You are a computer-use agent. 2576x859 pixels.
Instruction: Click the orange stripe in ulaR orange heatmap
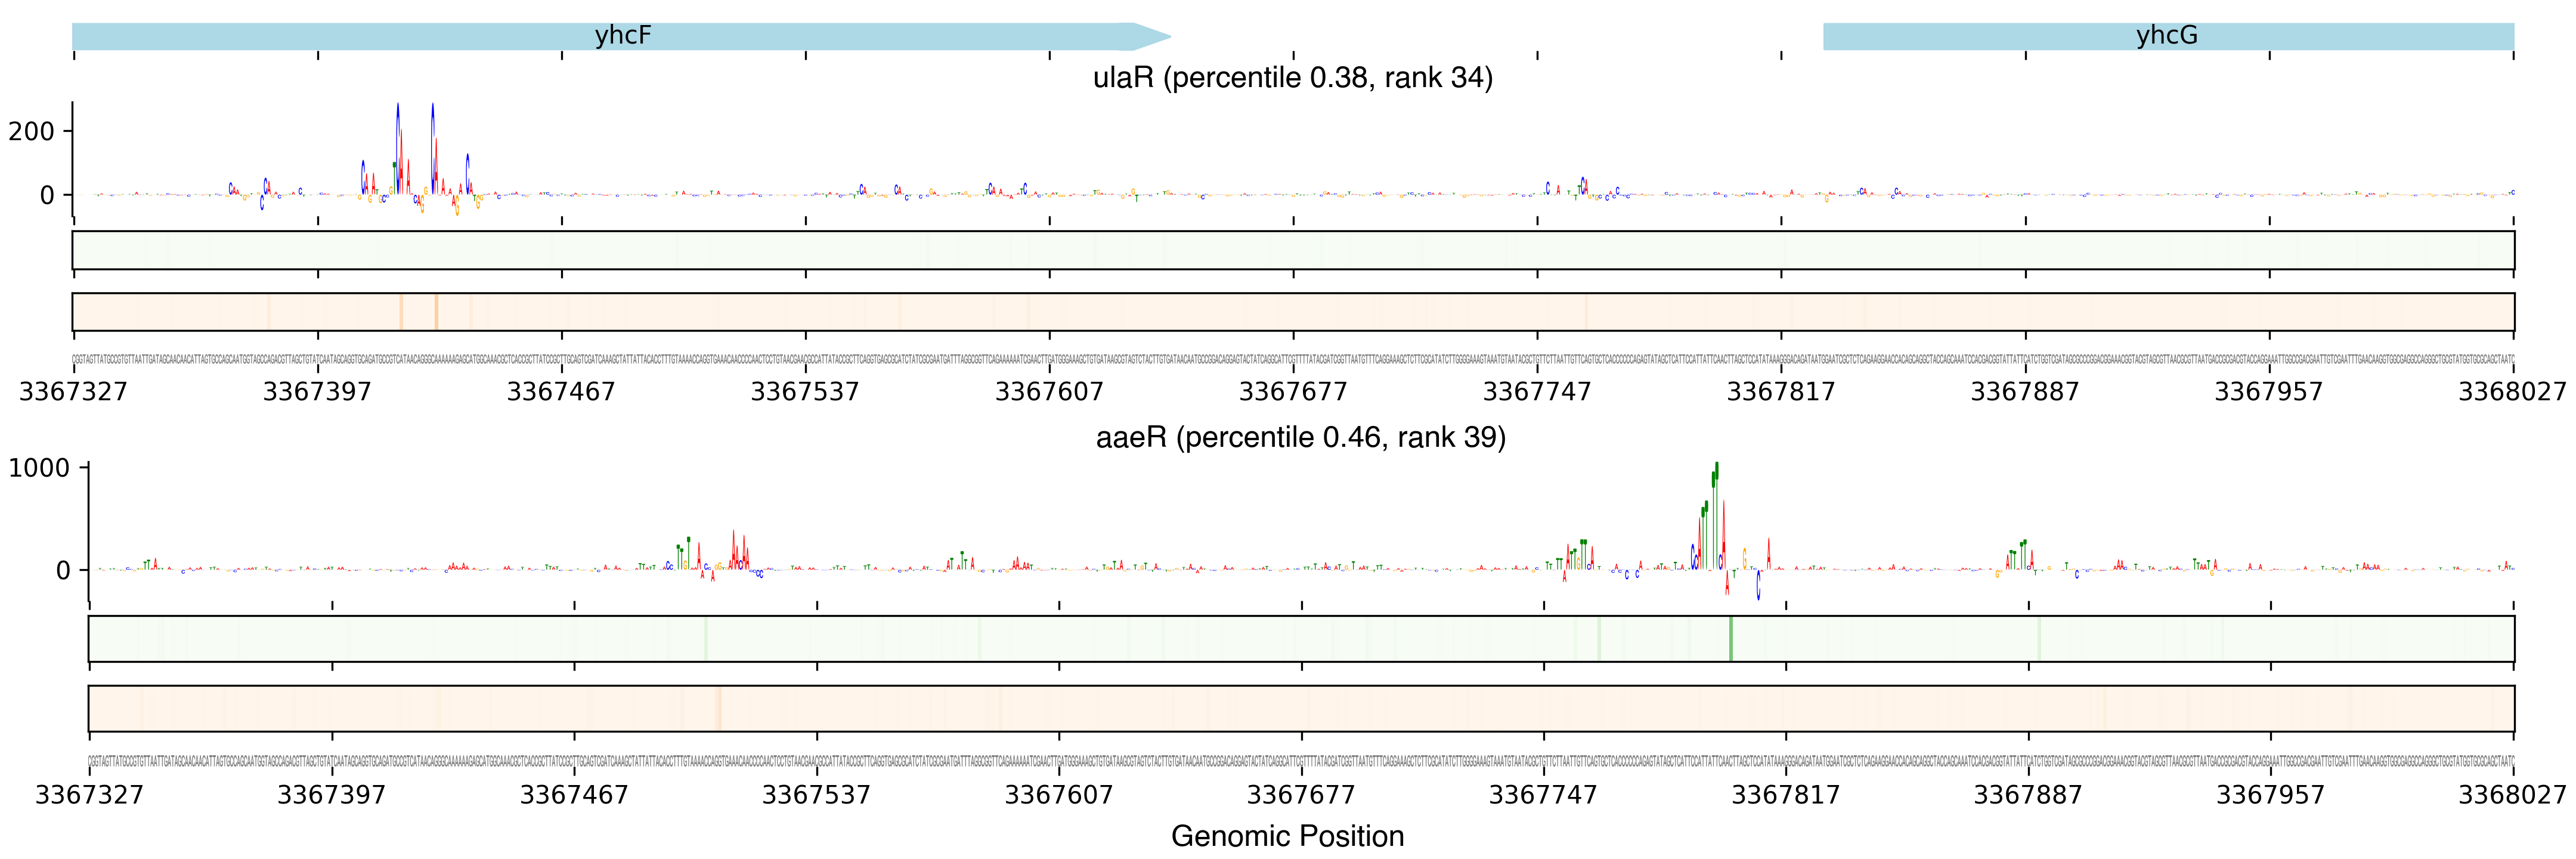tap(436, 312)
